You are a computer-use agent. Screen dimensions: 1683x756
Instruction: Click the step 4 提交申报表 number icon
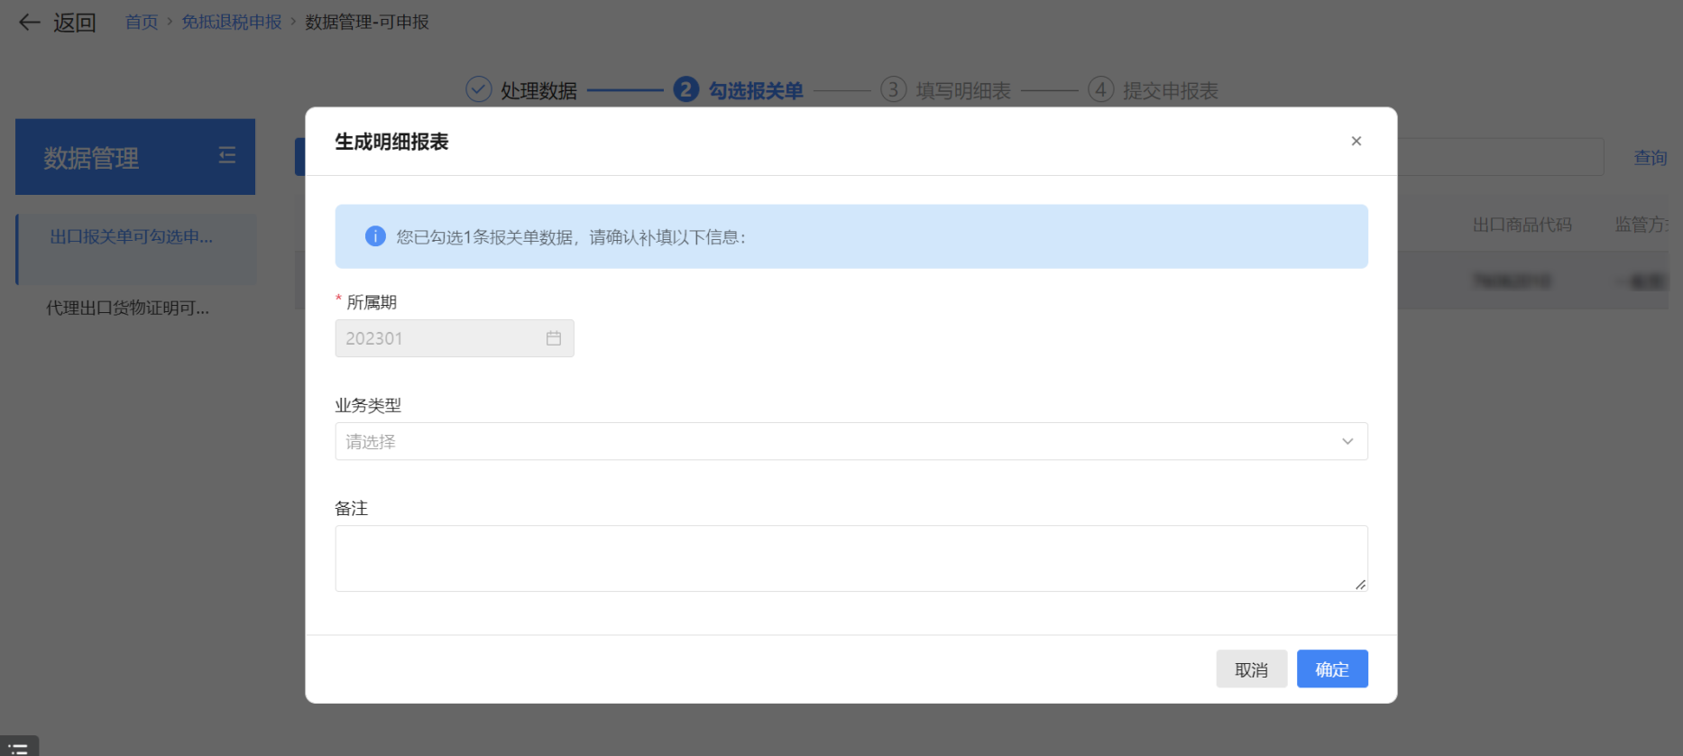coord(1100,89)
